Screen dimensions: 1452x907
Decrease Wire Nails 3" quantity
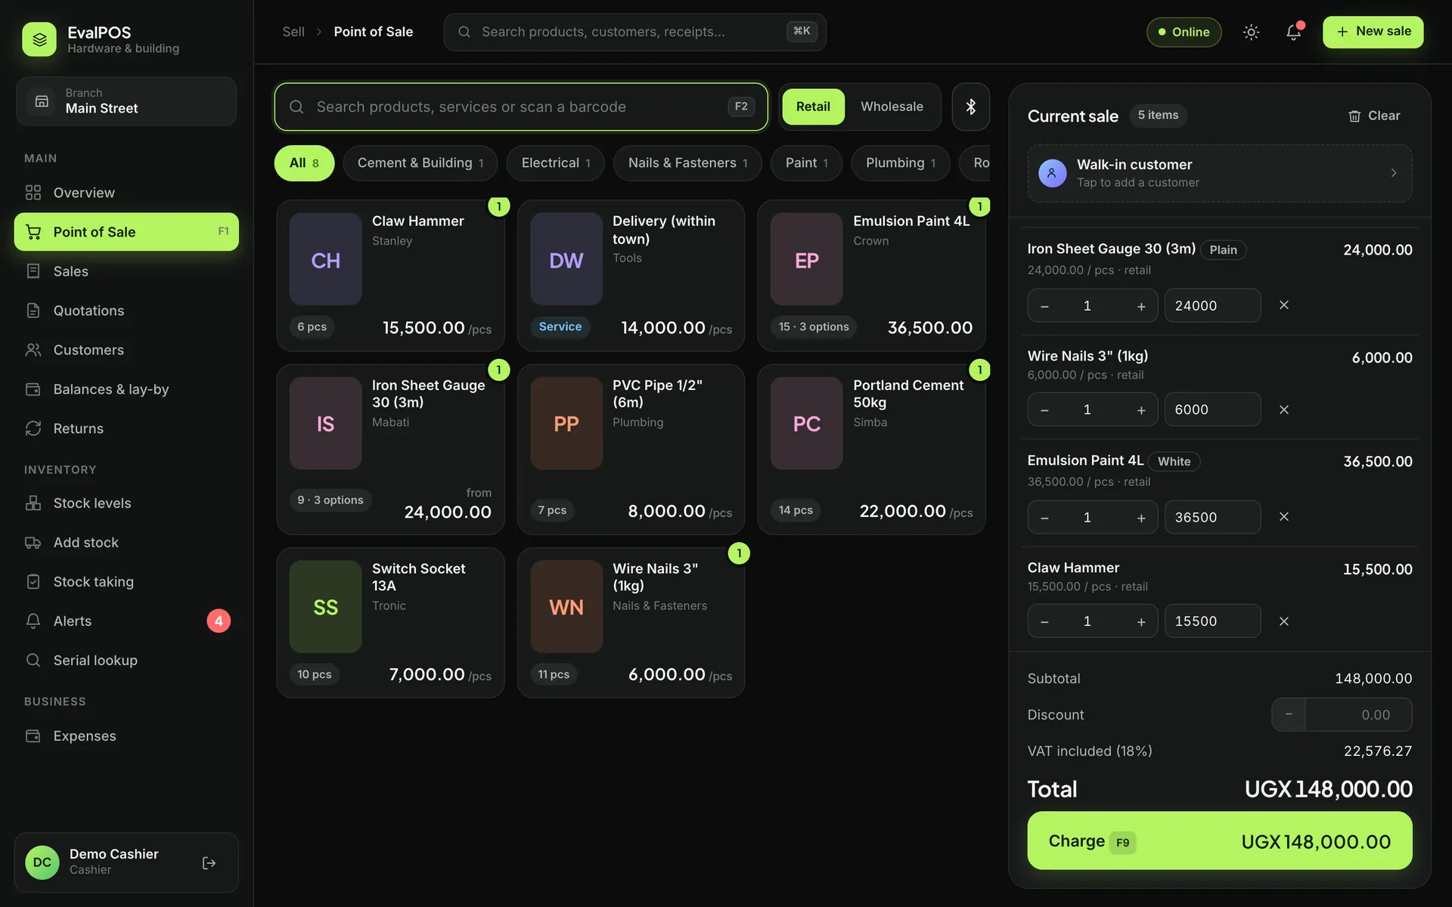pos(1044,410)
